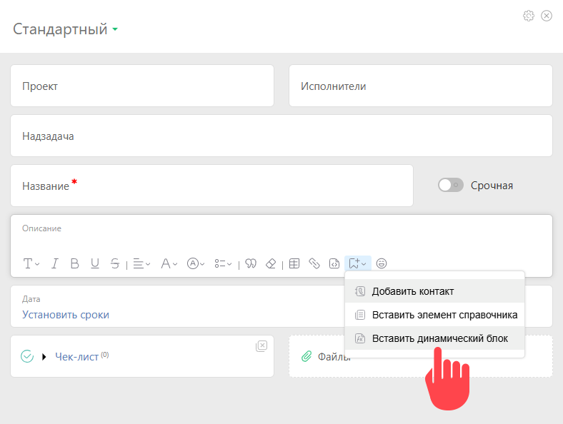Screen dimensions: 563x424
Task: Click the Проект field
Action: [142, 86]
